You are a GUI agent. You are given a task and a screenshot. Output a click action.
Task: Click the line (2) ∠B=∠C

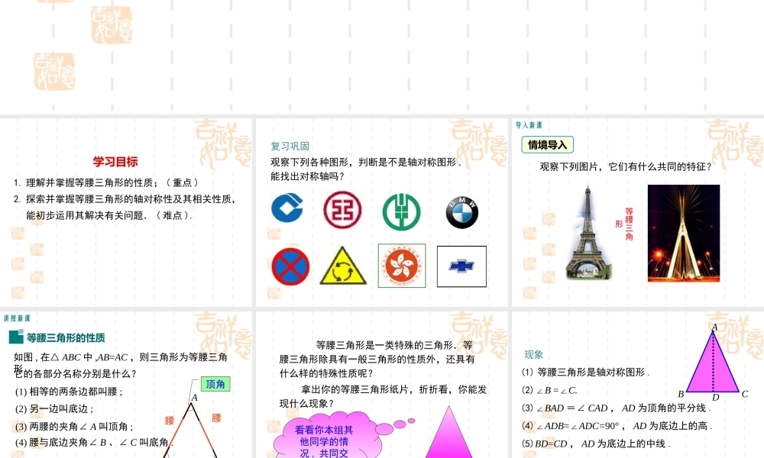pos(549,390)
